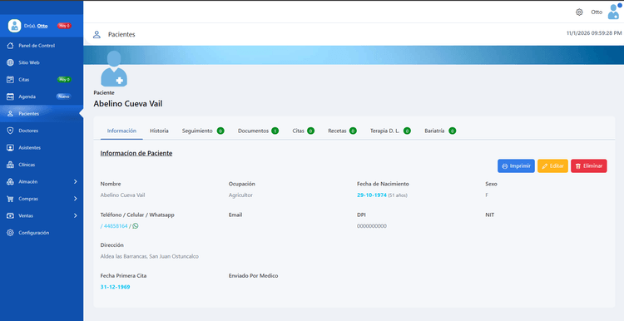Screen dimensions: 624x321
Task: Open the settings gear icon in header
Action: pos(579,12)
